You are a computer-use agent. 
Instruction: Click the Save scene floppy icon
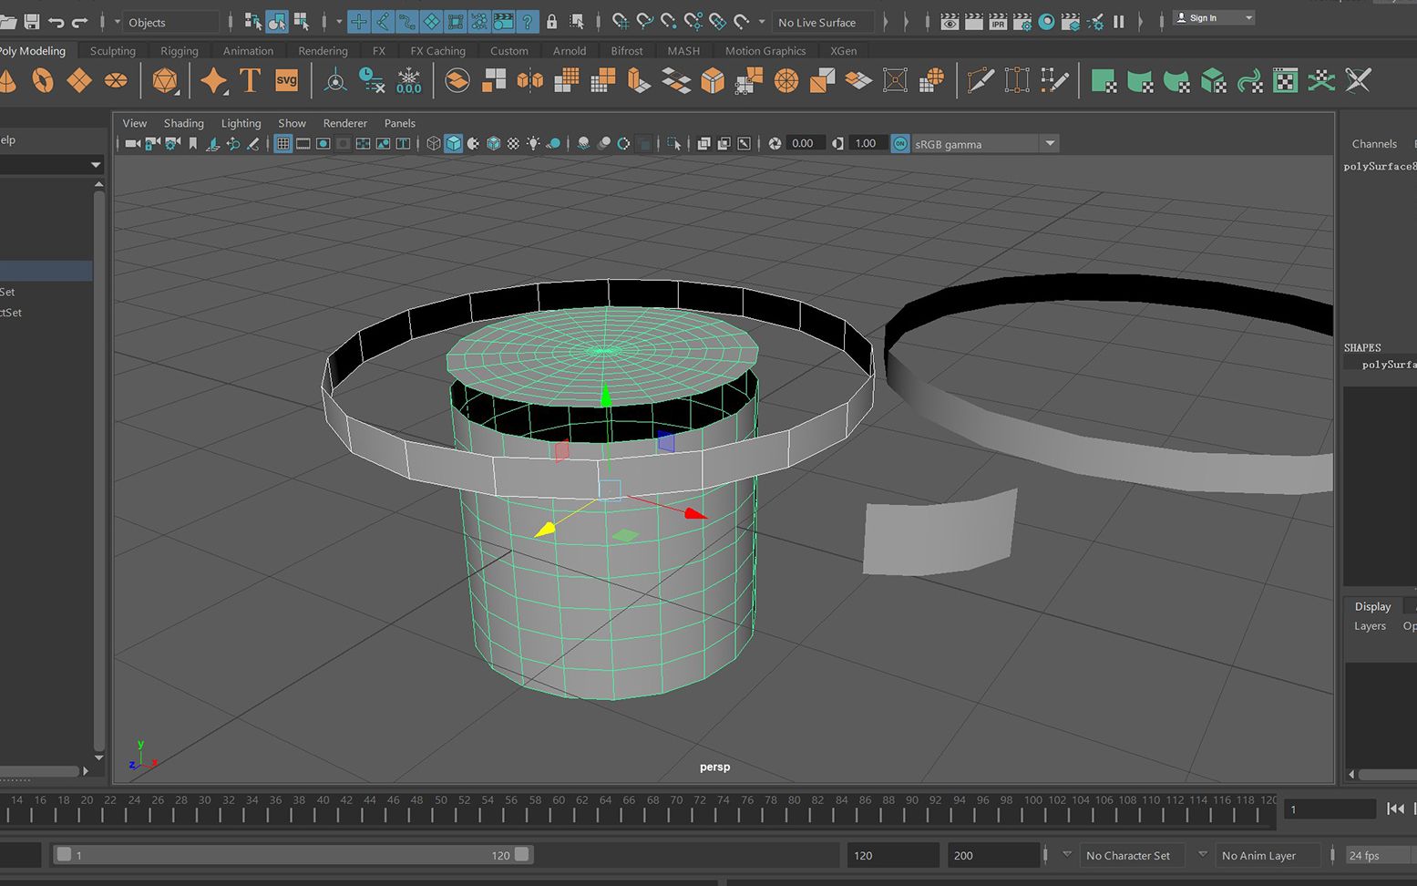32,22
